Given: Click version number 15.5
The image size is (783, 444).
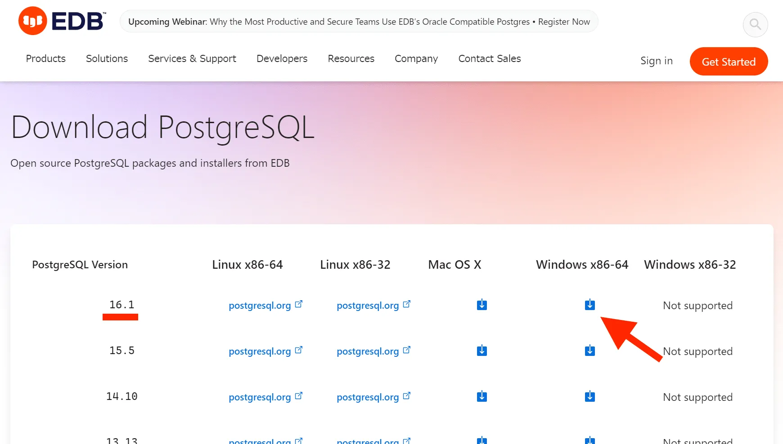Looking at the screenshot, I should 121,351.
